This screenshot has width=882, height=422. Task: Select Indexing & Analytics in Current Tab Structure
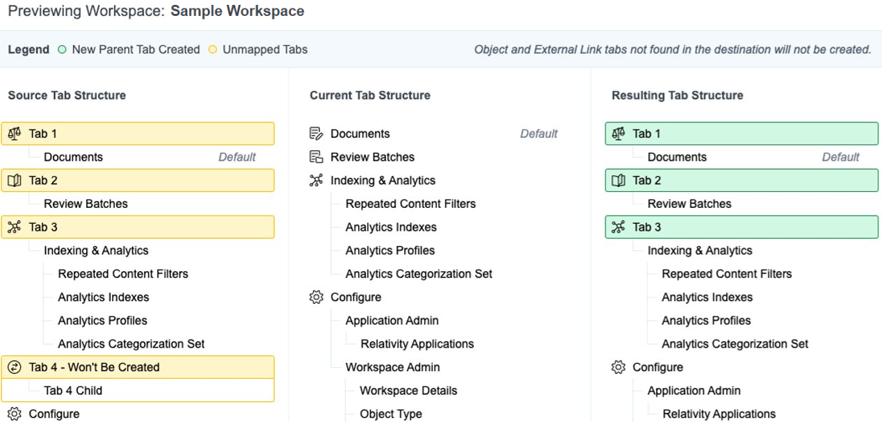tap(383, 181)
